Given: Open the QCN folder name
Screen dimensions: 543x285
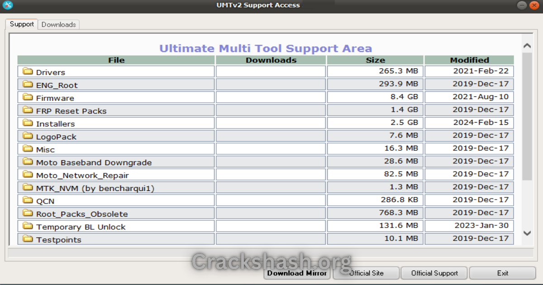Looking at the screenshot, I should click(45, 201).
